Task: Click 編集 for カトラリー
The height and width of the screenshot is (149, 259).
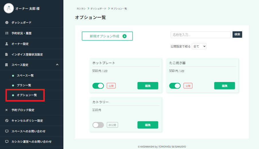Action: [148, 125]
